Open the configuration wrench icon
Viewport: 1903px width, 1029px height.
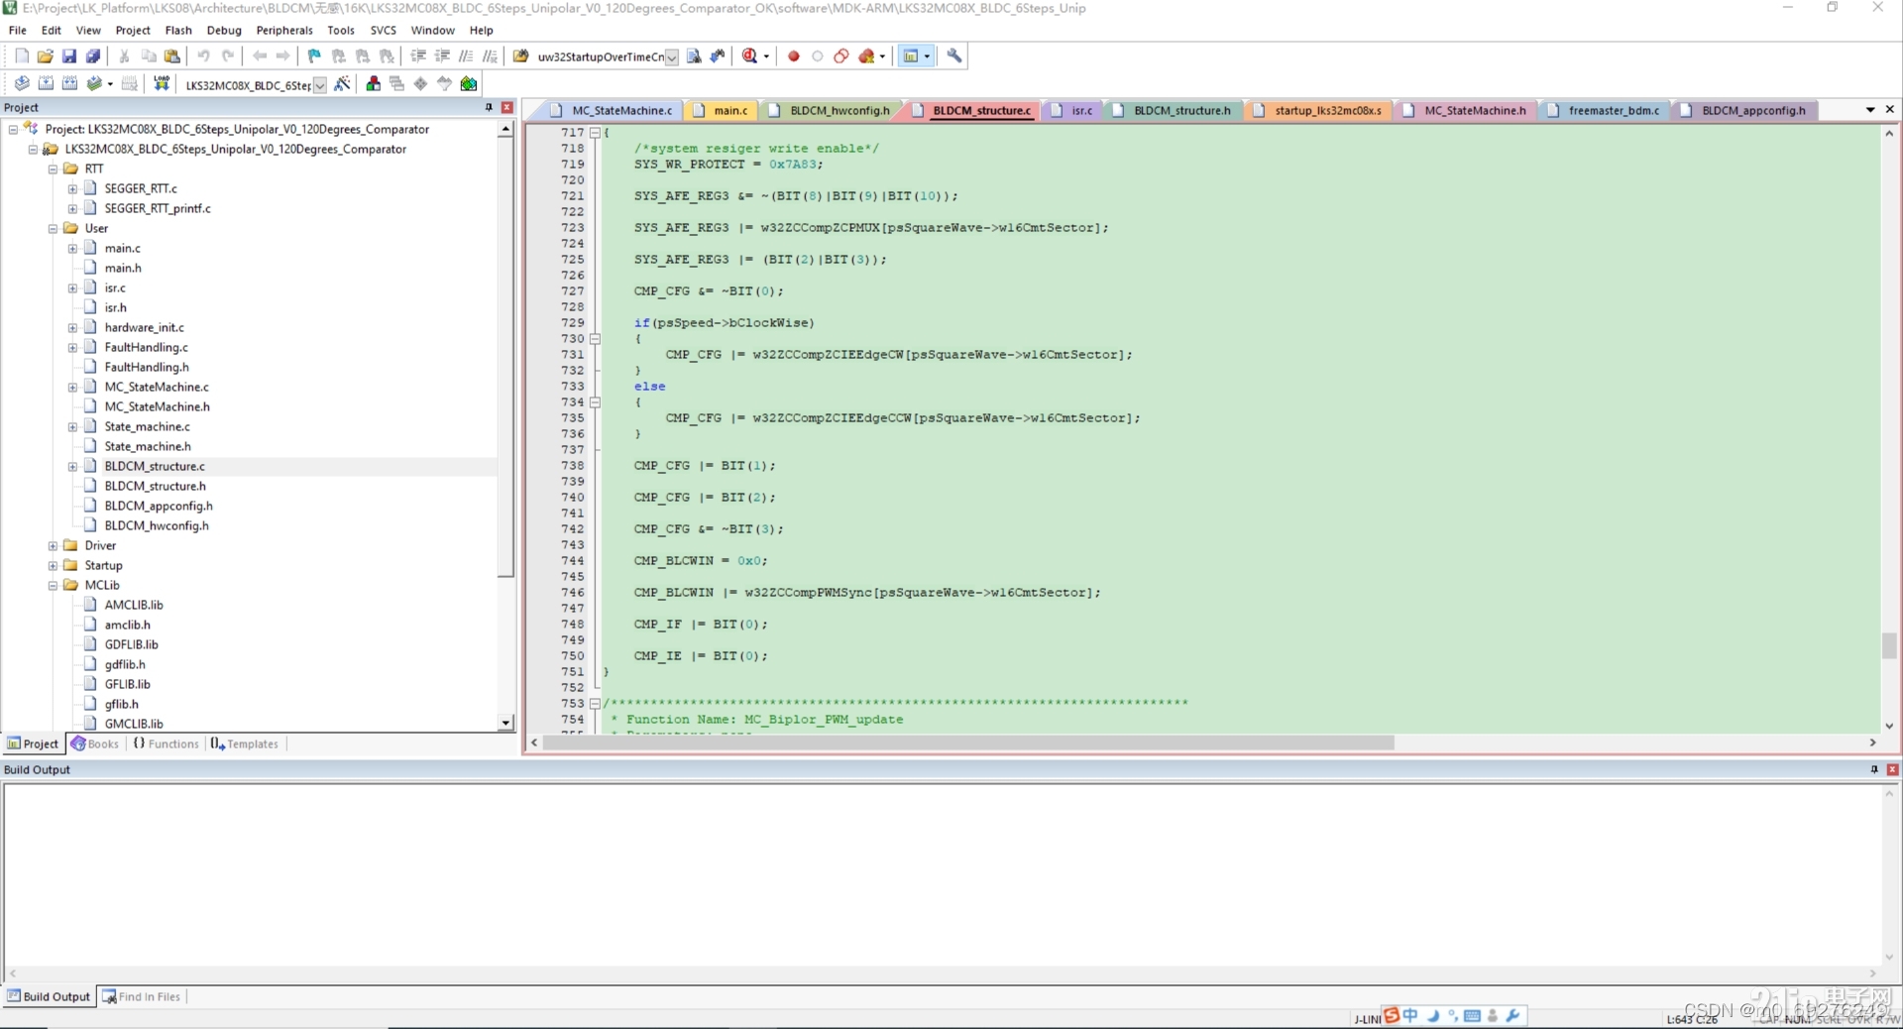(954, 57)
